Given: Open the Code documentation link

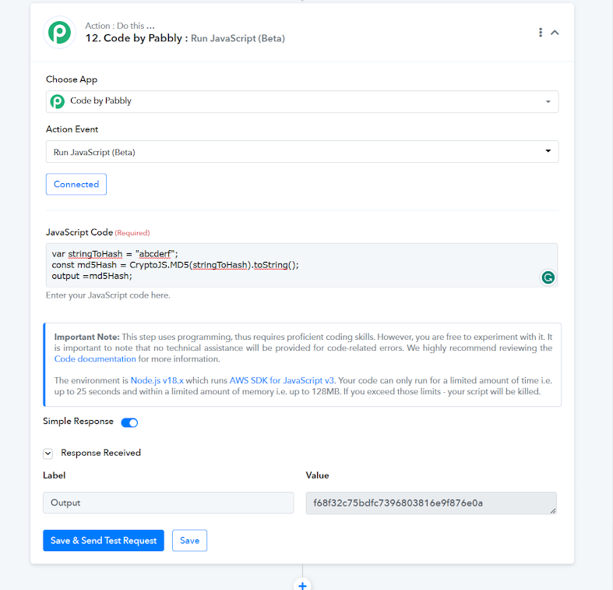Looking at the screenshot, I should (x=95, y=359).
